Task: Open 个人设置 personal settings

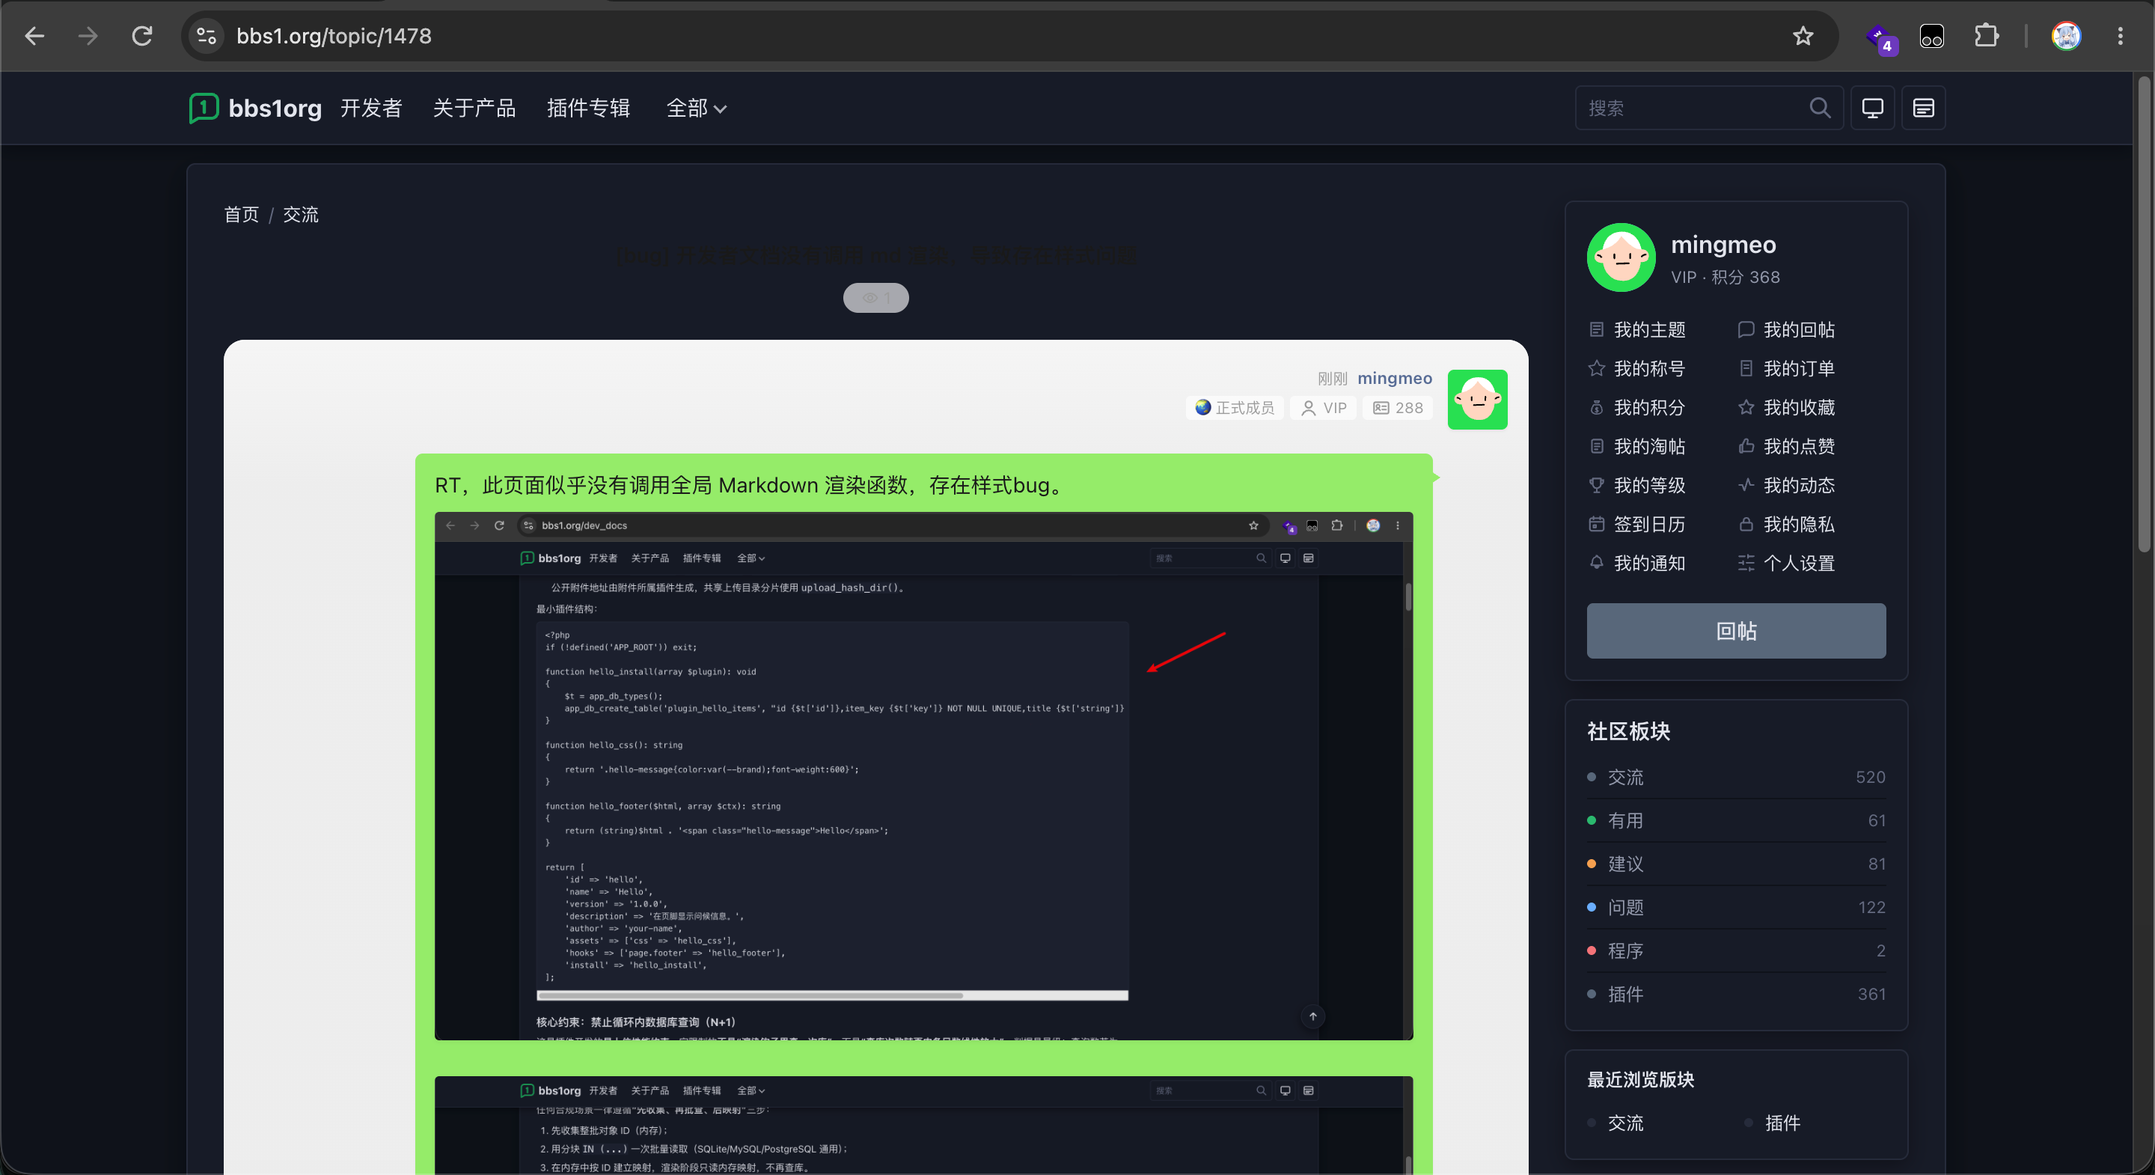Action: (x=1787, y=564)
